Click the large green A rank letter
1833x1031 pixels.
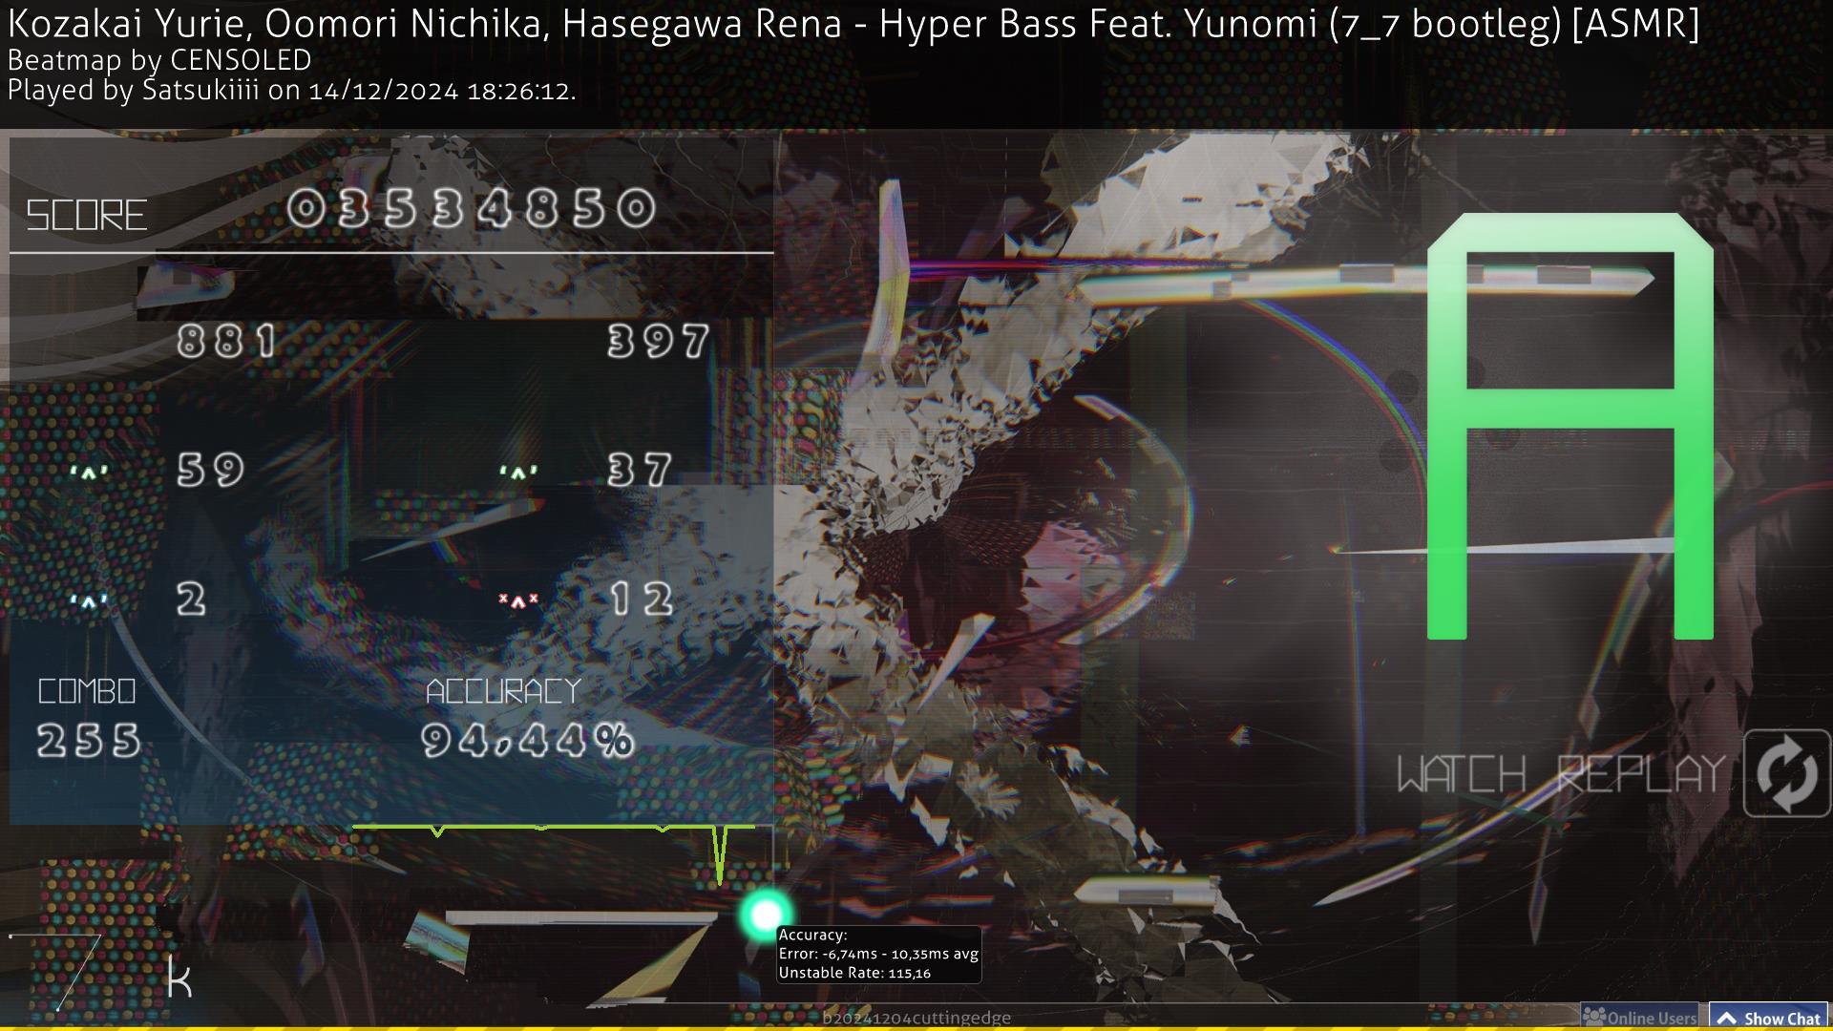tap(1570, 426)
